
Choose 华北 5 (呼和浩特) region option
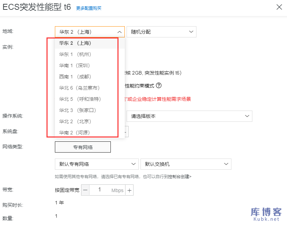[x=90, y=99]
